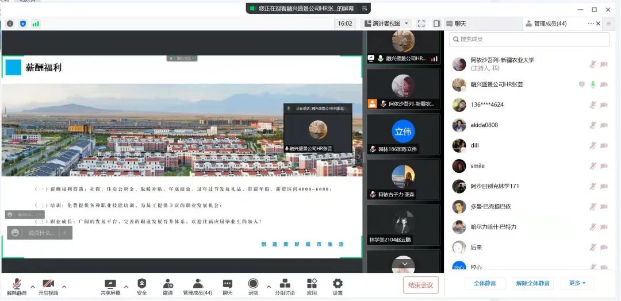Enter fullscreen using the top bar icon
Screen dimensions: 621x301
click(x=421, y=24)
